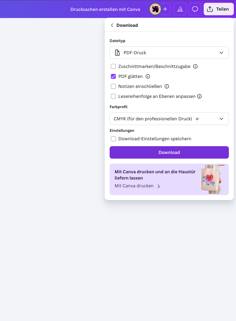
Task: Disable the PDF glätten checkbox
Action: (113, 76)
